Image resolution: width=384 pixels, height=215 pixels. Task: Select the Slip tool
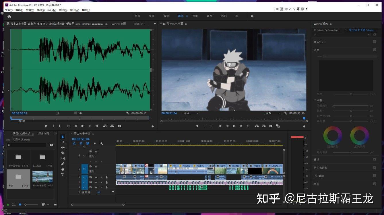tap(63, 158)
